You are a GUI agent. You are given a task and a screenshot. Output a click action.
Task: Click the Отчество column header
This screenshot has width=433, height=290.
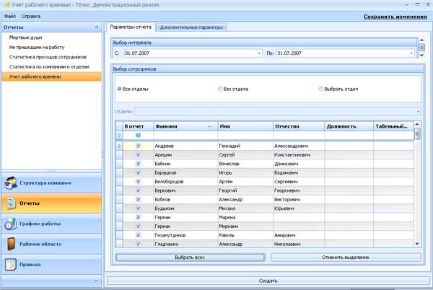299,126
